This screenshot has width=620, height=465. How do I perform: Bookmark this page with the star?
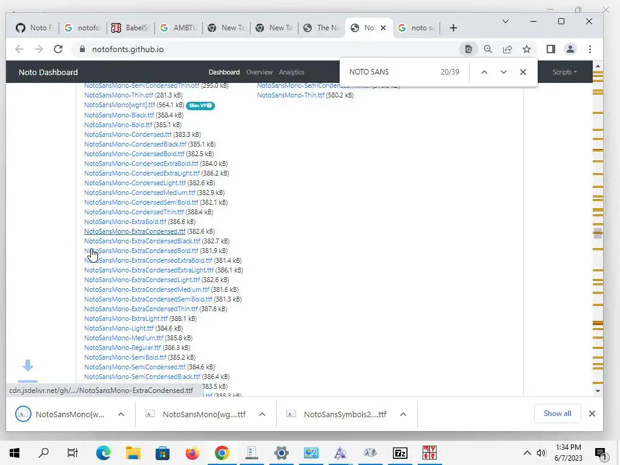pyautogui.click(x=527, y=49)
